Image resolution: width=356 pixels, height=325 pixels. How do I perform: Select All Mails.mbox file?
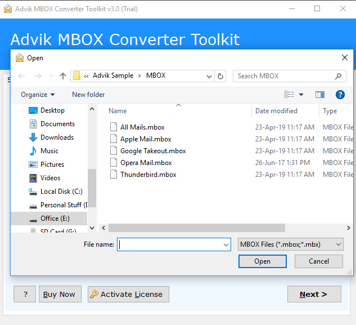[142, 127]
